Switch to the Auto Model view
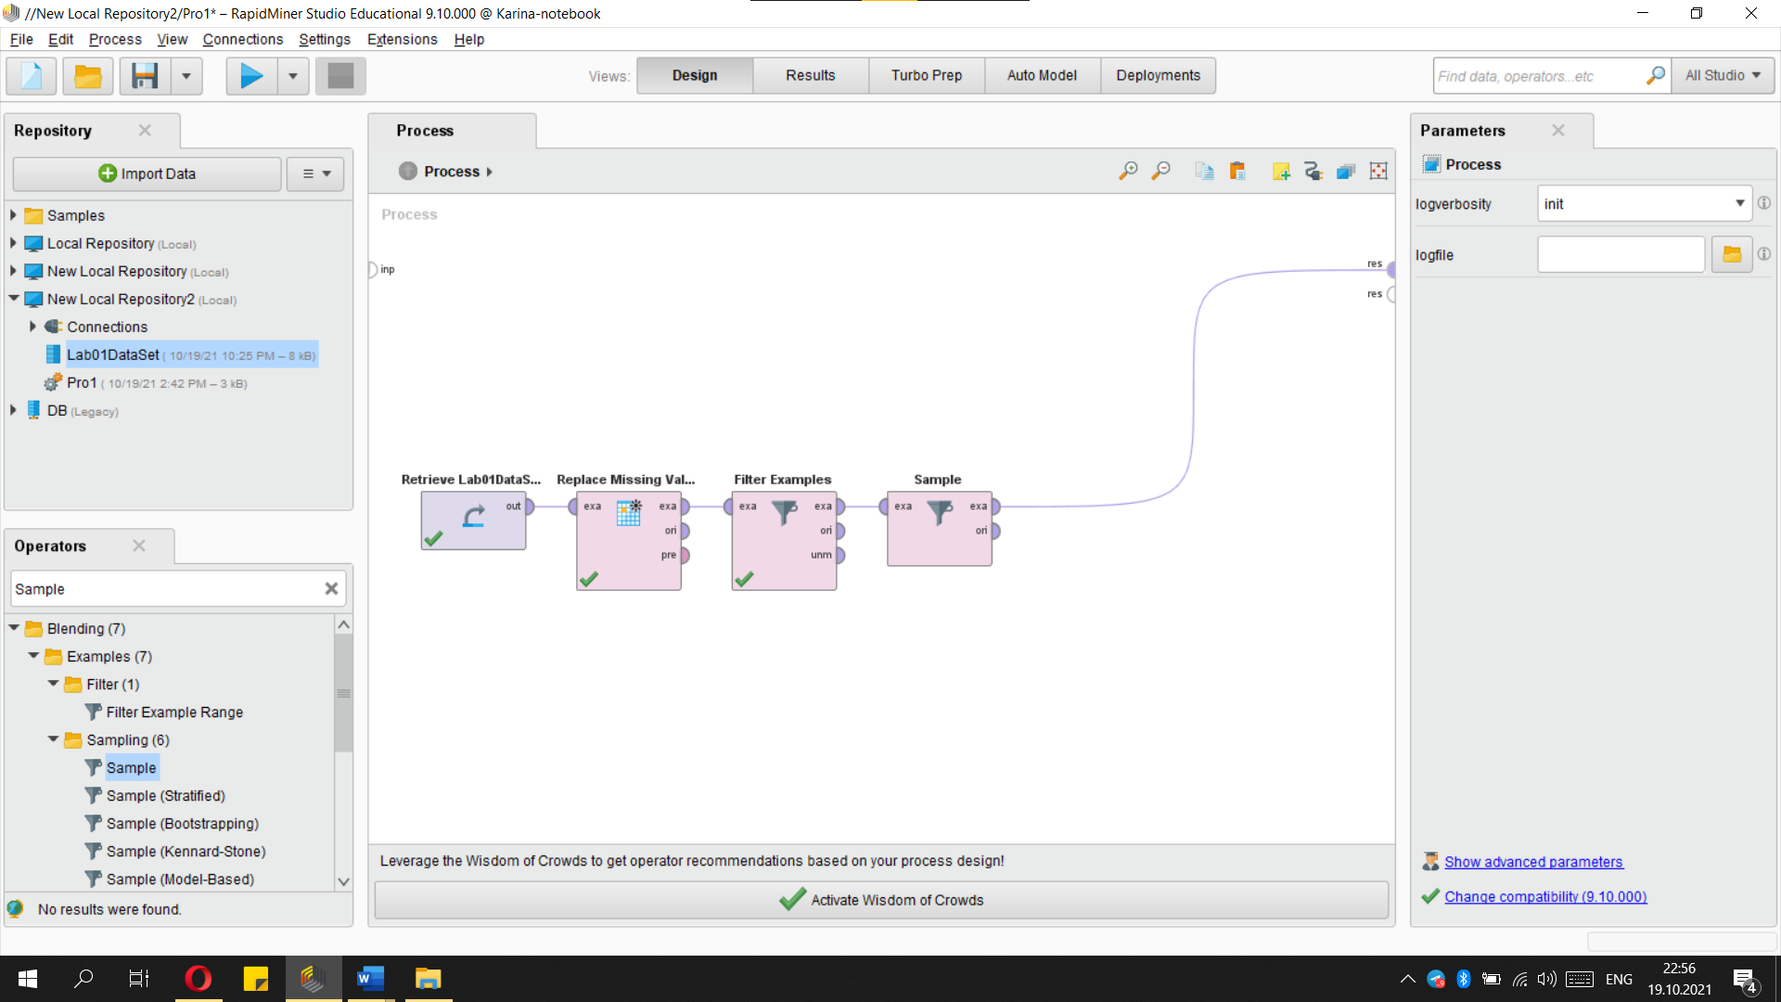This screenshot has width=1781, height=1002. pyautogui.click(x=1042, y=75)
